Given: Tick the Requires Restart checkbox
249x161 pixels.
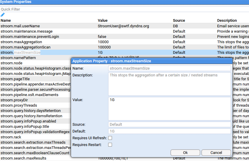Looking at the screenshot, I should click(110, 145).
